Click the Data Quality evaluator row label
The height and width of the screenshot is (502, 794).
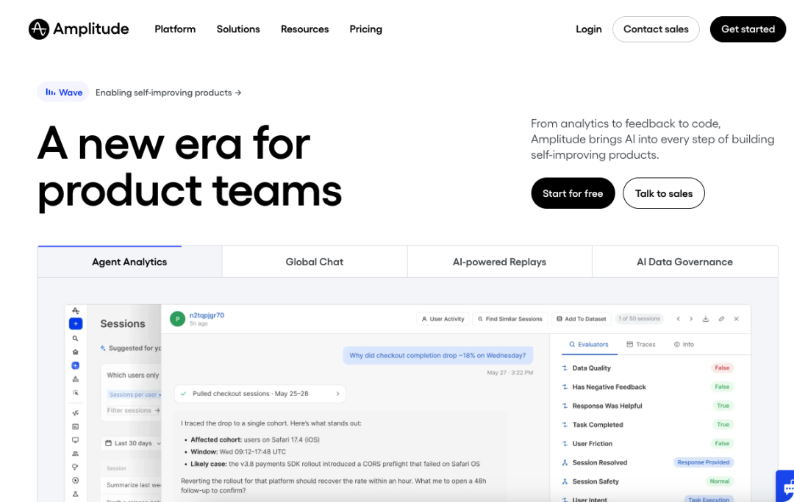click(x=591, y=368)
